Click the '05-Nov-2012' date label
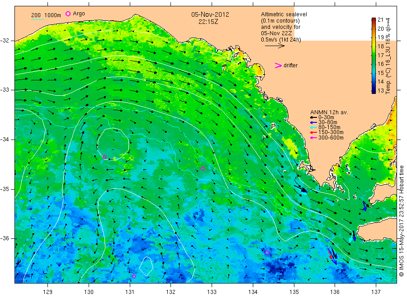This screenshot has height=298, width=407. [x=210, y=14]
